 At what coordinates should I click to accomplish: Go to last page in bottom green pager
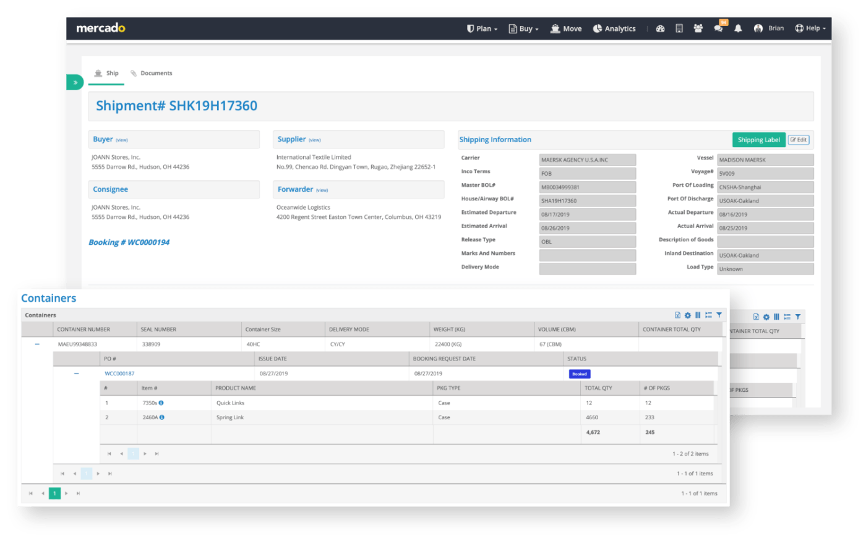[x=78, y=493]
